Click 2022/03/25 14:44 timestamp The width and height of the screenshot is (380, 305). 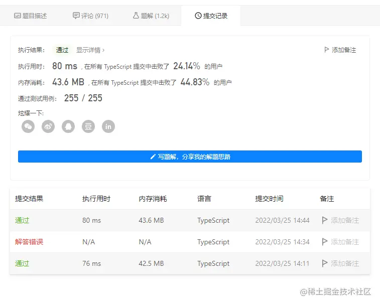click(x=282, y=220)
